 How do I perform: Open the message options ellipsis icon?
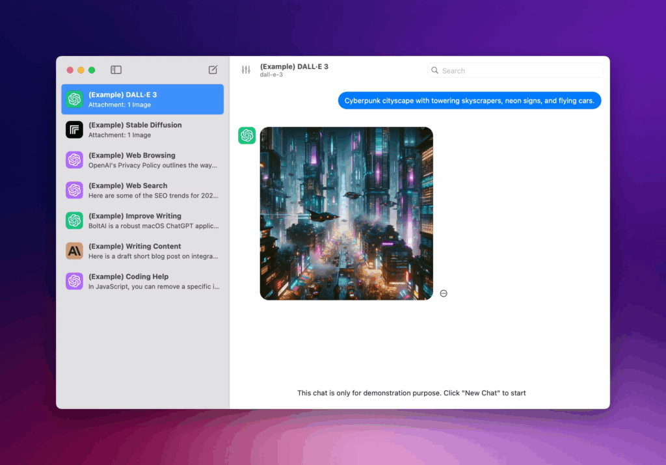pos(444,293)
